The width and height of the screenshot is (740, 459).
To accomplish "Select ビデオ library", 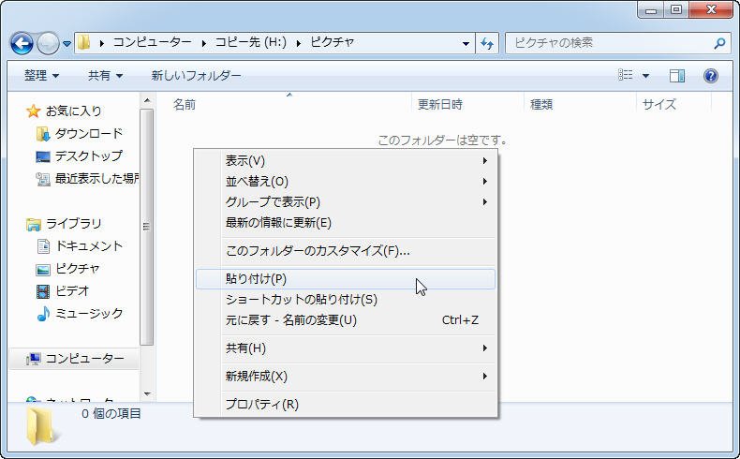I will point(72,291).
